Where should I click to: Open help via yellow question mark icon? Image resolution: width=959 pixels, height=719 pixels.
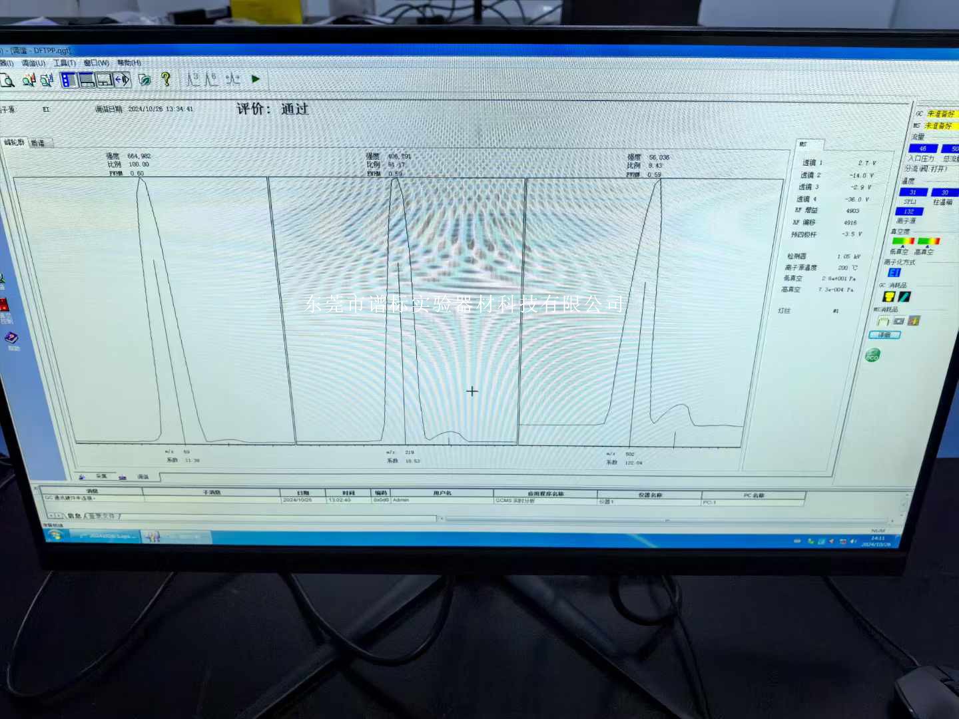[166, 79]
